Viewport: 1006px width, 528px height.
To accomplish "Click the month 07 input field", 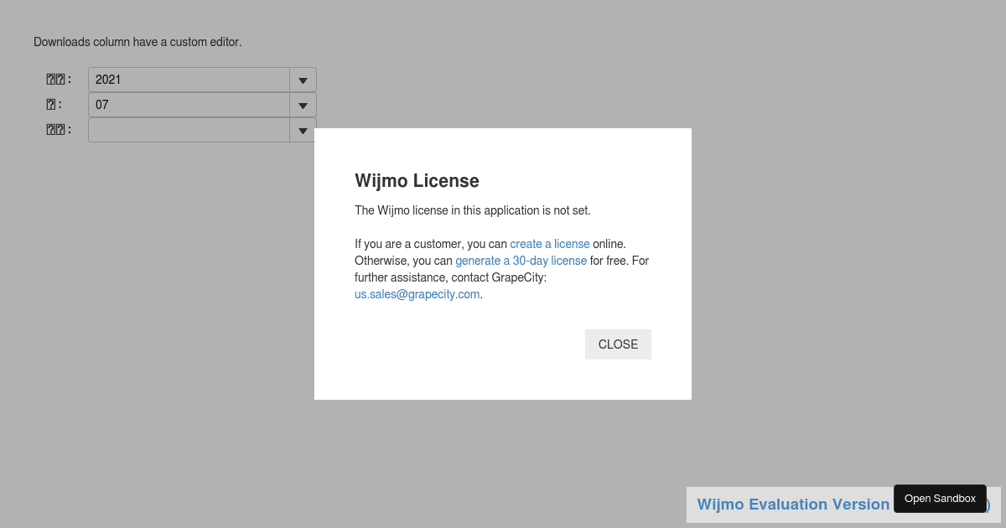I will click(189, 105).
